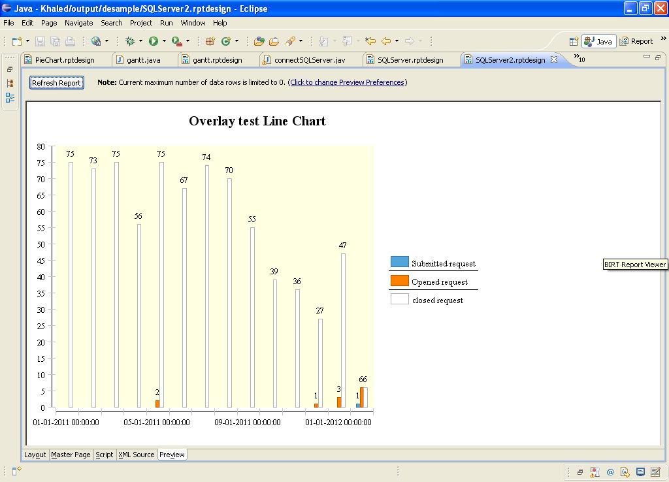Click the orange Opened request legend swatch
The image size is (669, 482).
(400, 280)
